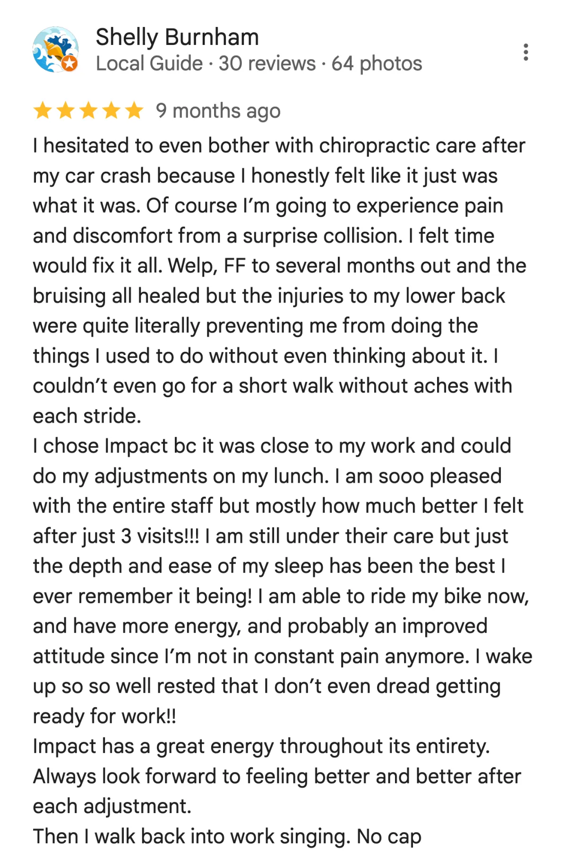567x867 pixels.
Task: View the reviewer's 64 photos
Action: click(x=377, y=63)
